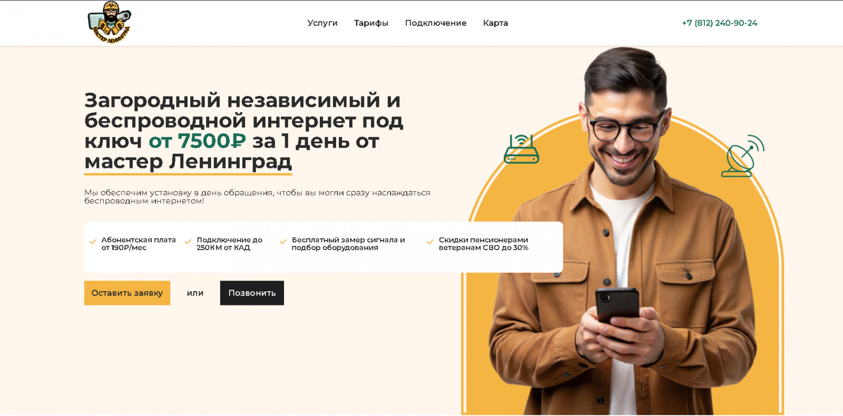Click the Абонентская плата от 190₽/мес text
This screenshot has height=416, width=843.
[139, 244]
